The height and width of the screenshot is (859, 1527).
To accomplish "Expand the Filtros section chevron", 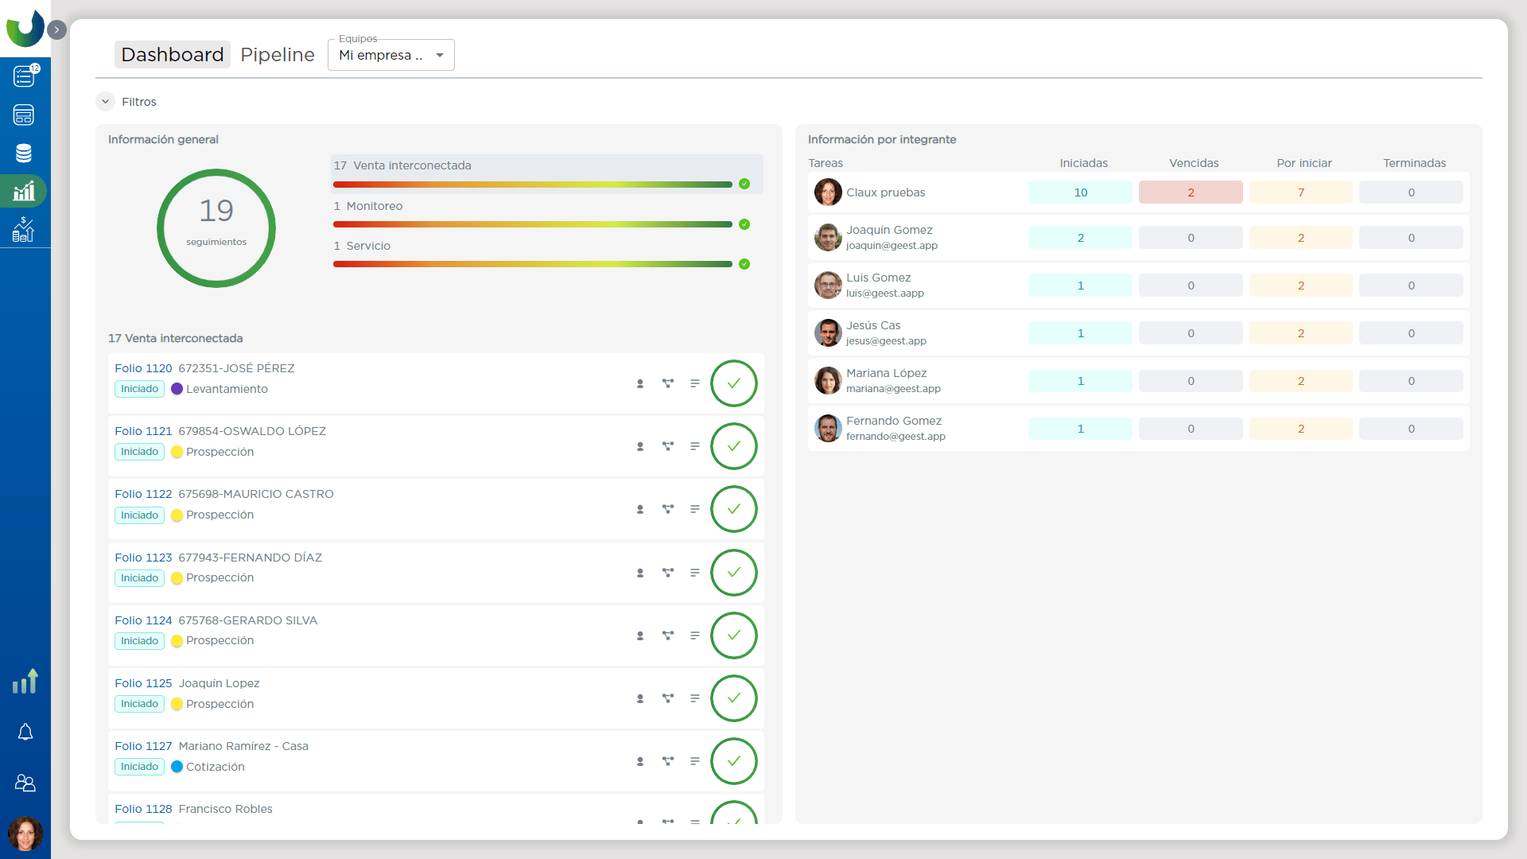I will [105, 102].
